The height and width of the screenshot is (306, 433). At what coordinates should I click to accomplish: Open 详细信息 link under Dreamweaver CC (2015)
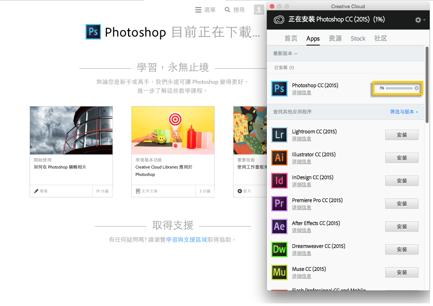point(302,253)
